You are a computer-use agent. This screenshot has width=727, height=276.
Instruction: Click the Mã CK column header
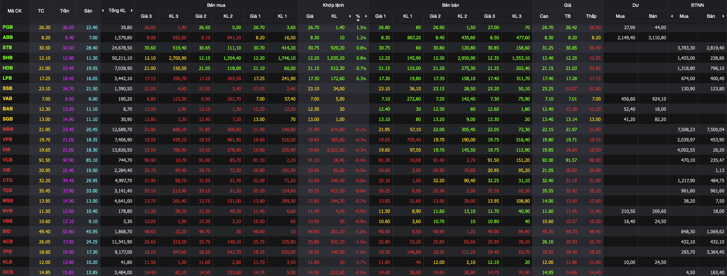(15, 11)
